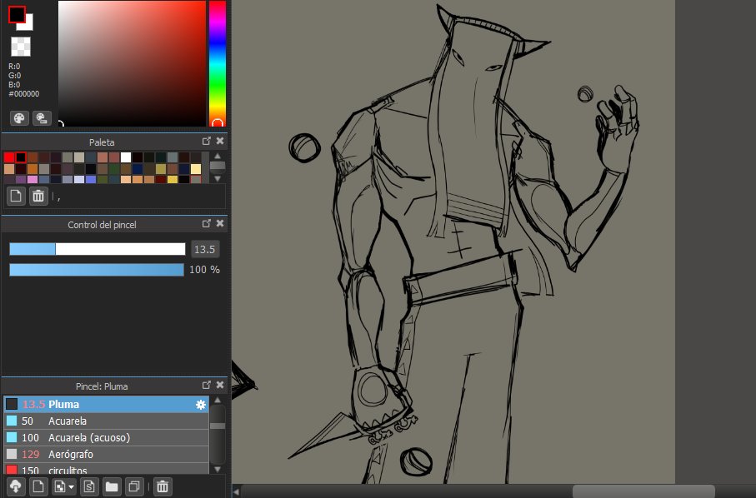Add a brush folder
This screenshot has width=756, height=498.
pyautogui.click(x=112, y=486)
